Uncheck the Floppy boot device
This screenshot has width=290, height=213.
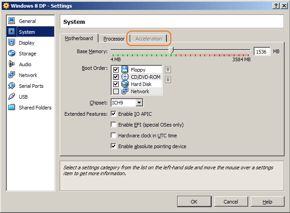(116, 70)
